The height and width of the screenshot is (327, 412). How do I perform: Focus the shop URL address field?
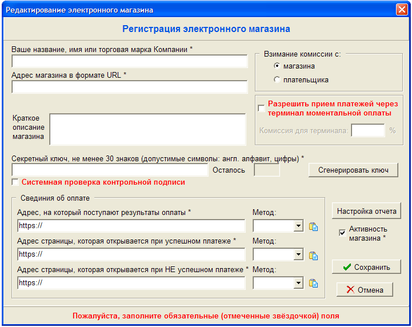129,87
